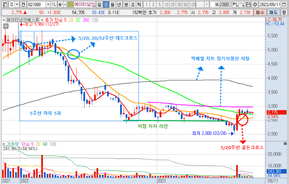Switch to monthly 월 chart period

pos(112,4)
